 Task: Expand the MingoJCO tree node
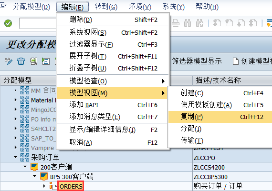16,110
